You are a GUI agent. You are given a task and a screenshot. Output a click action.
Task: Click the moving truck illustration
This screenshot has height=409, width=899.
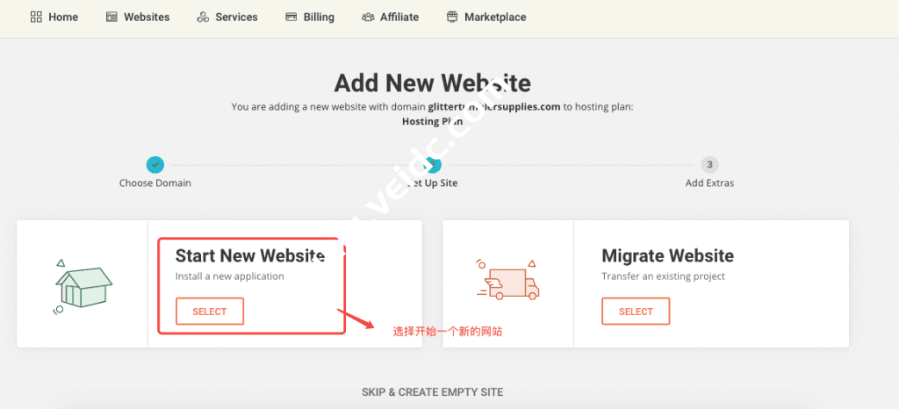pyautogui.click(x=508, y=279)
